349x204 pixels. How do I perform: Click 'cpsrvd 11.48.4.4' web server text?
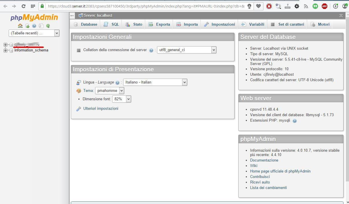pos(264,110)
